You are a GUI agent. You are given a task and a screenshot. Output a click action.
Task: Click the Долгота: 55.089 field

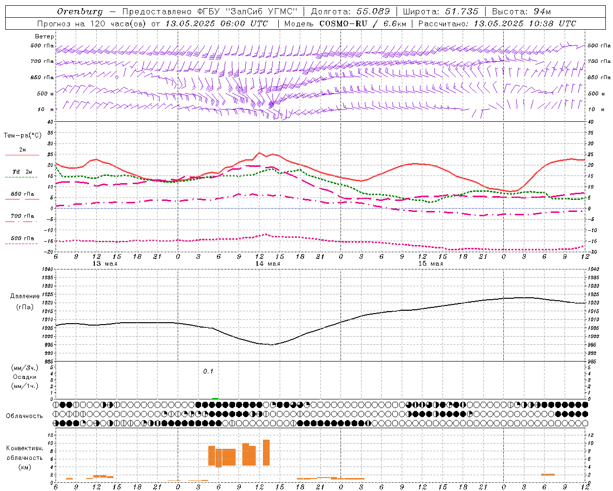350,12
